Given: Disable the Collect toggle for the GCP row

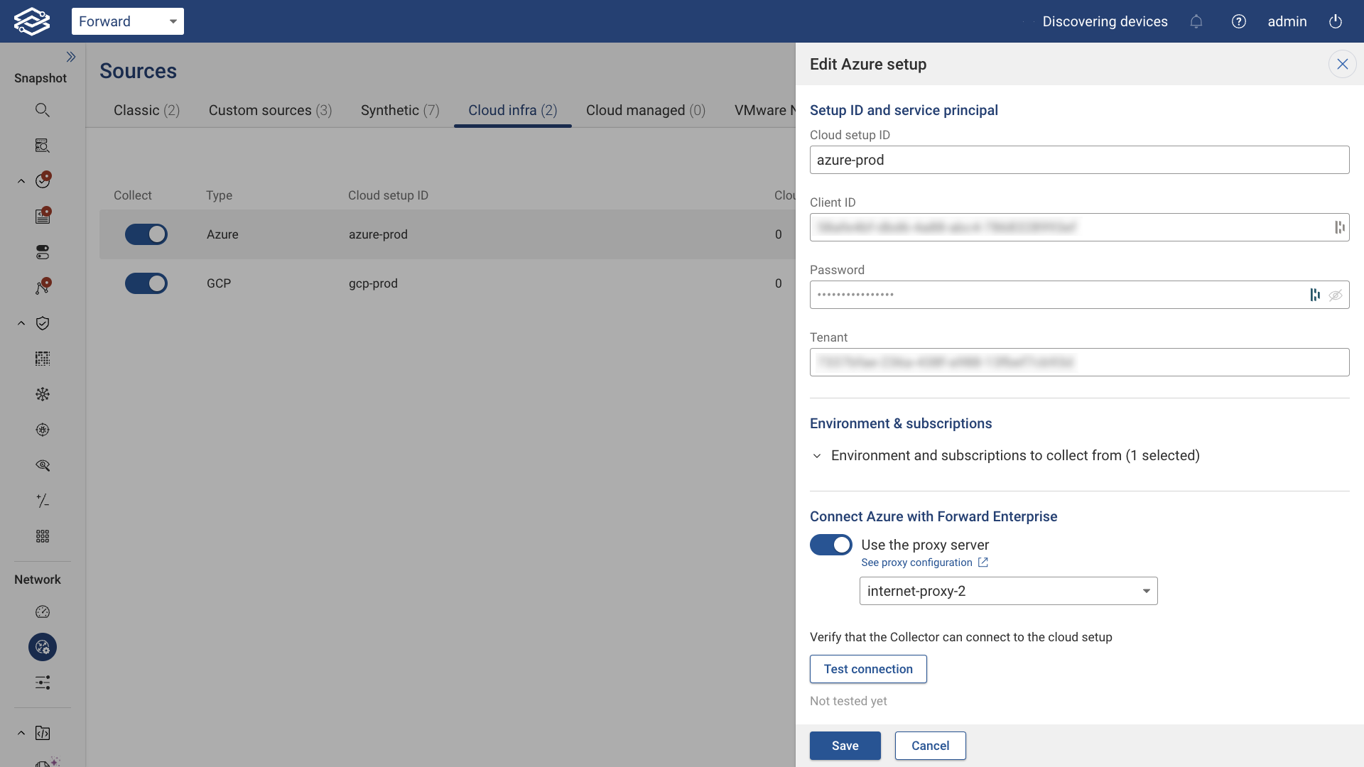Looking at the screenshot, I should coord(146,283).
